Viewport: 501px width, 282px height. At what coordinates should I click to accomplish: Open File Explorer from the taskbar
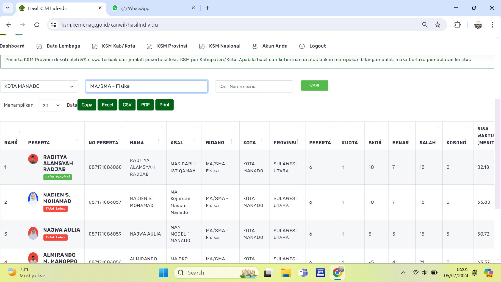pyautogui.click(x=286, y=273)
